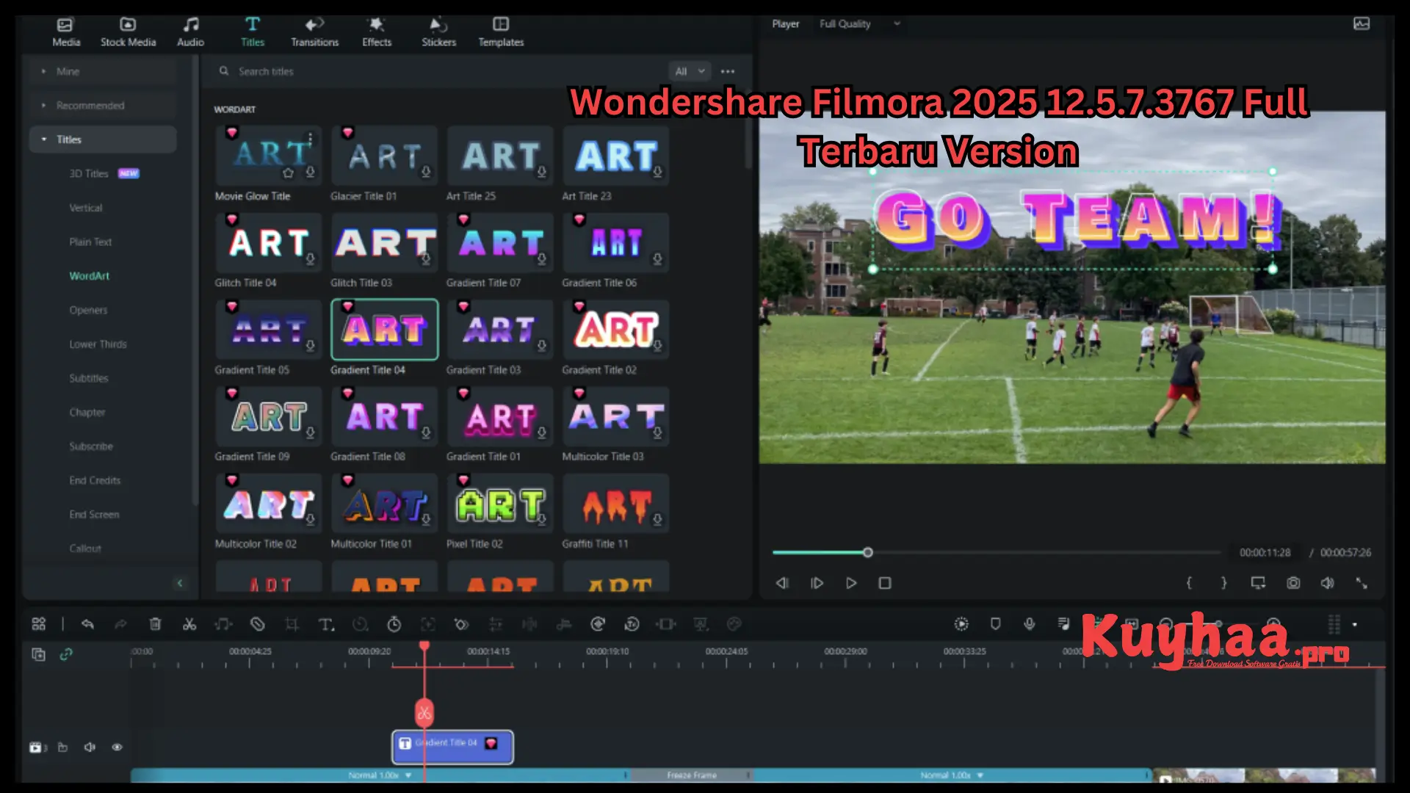Download the Movie Glow Title preset
The height and width of the screenshot is (793, 1410).
[x=310, y=172]
